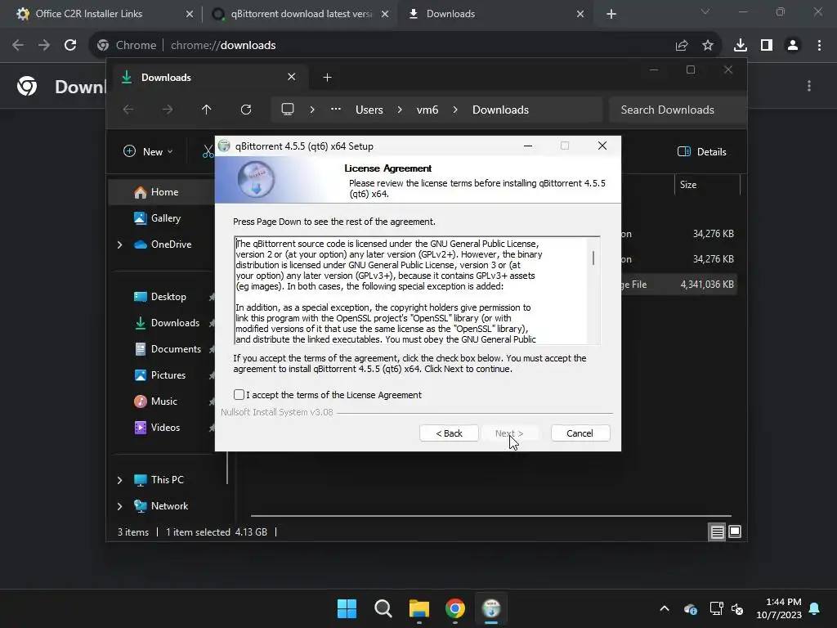Open Chrome tab search chevron
The image size is (837, 628).
point(705,11)
